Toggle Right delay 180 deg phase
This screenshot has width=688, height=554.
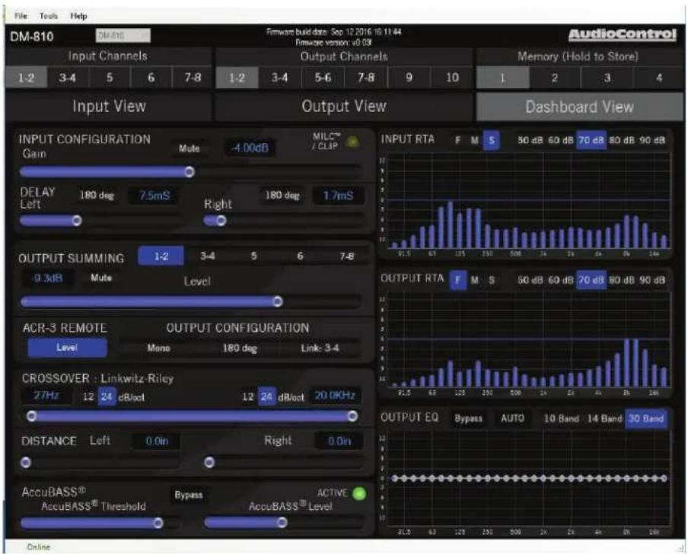pyautogui.click(x=282, y=196)
